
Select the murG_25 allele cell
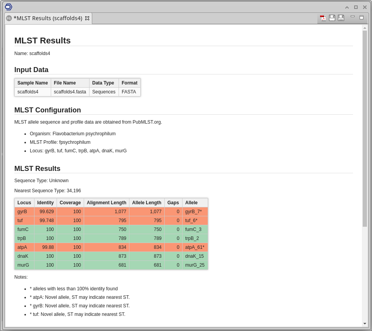tap(195, 265)
